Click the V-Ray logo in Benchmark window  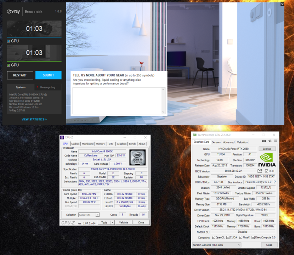coord(13,11)
